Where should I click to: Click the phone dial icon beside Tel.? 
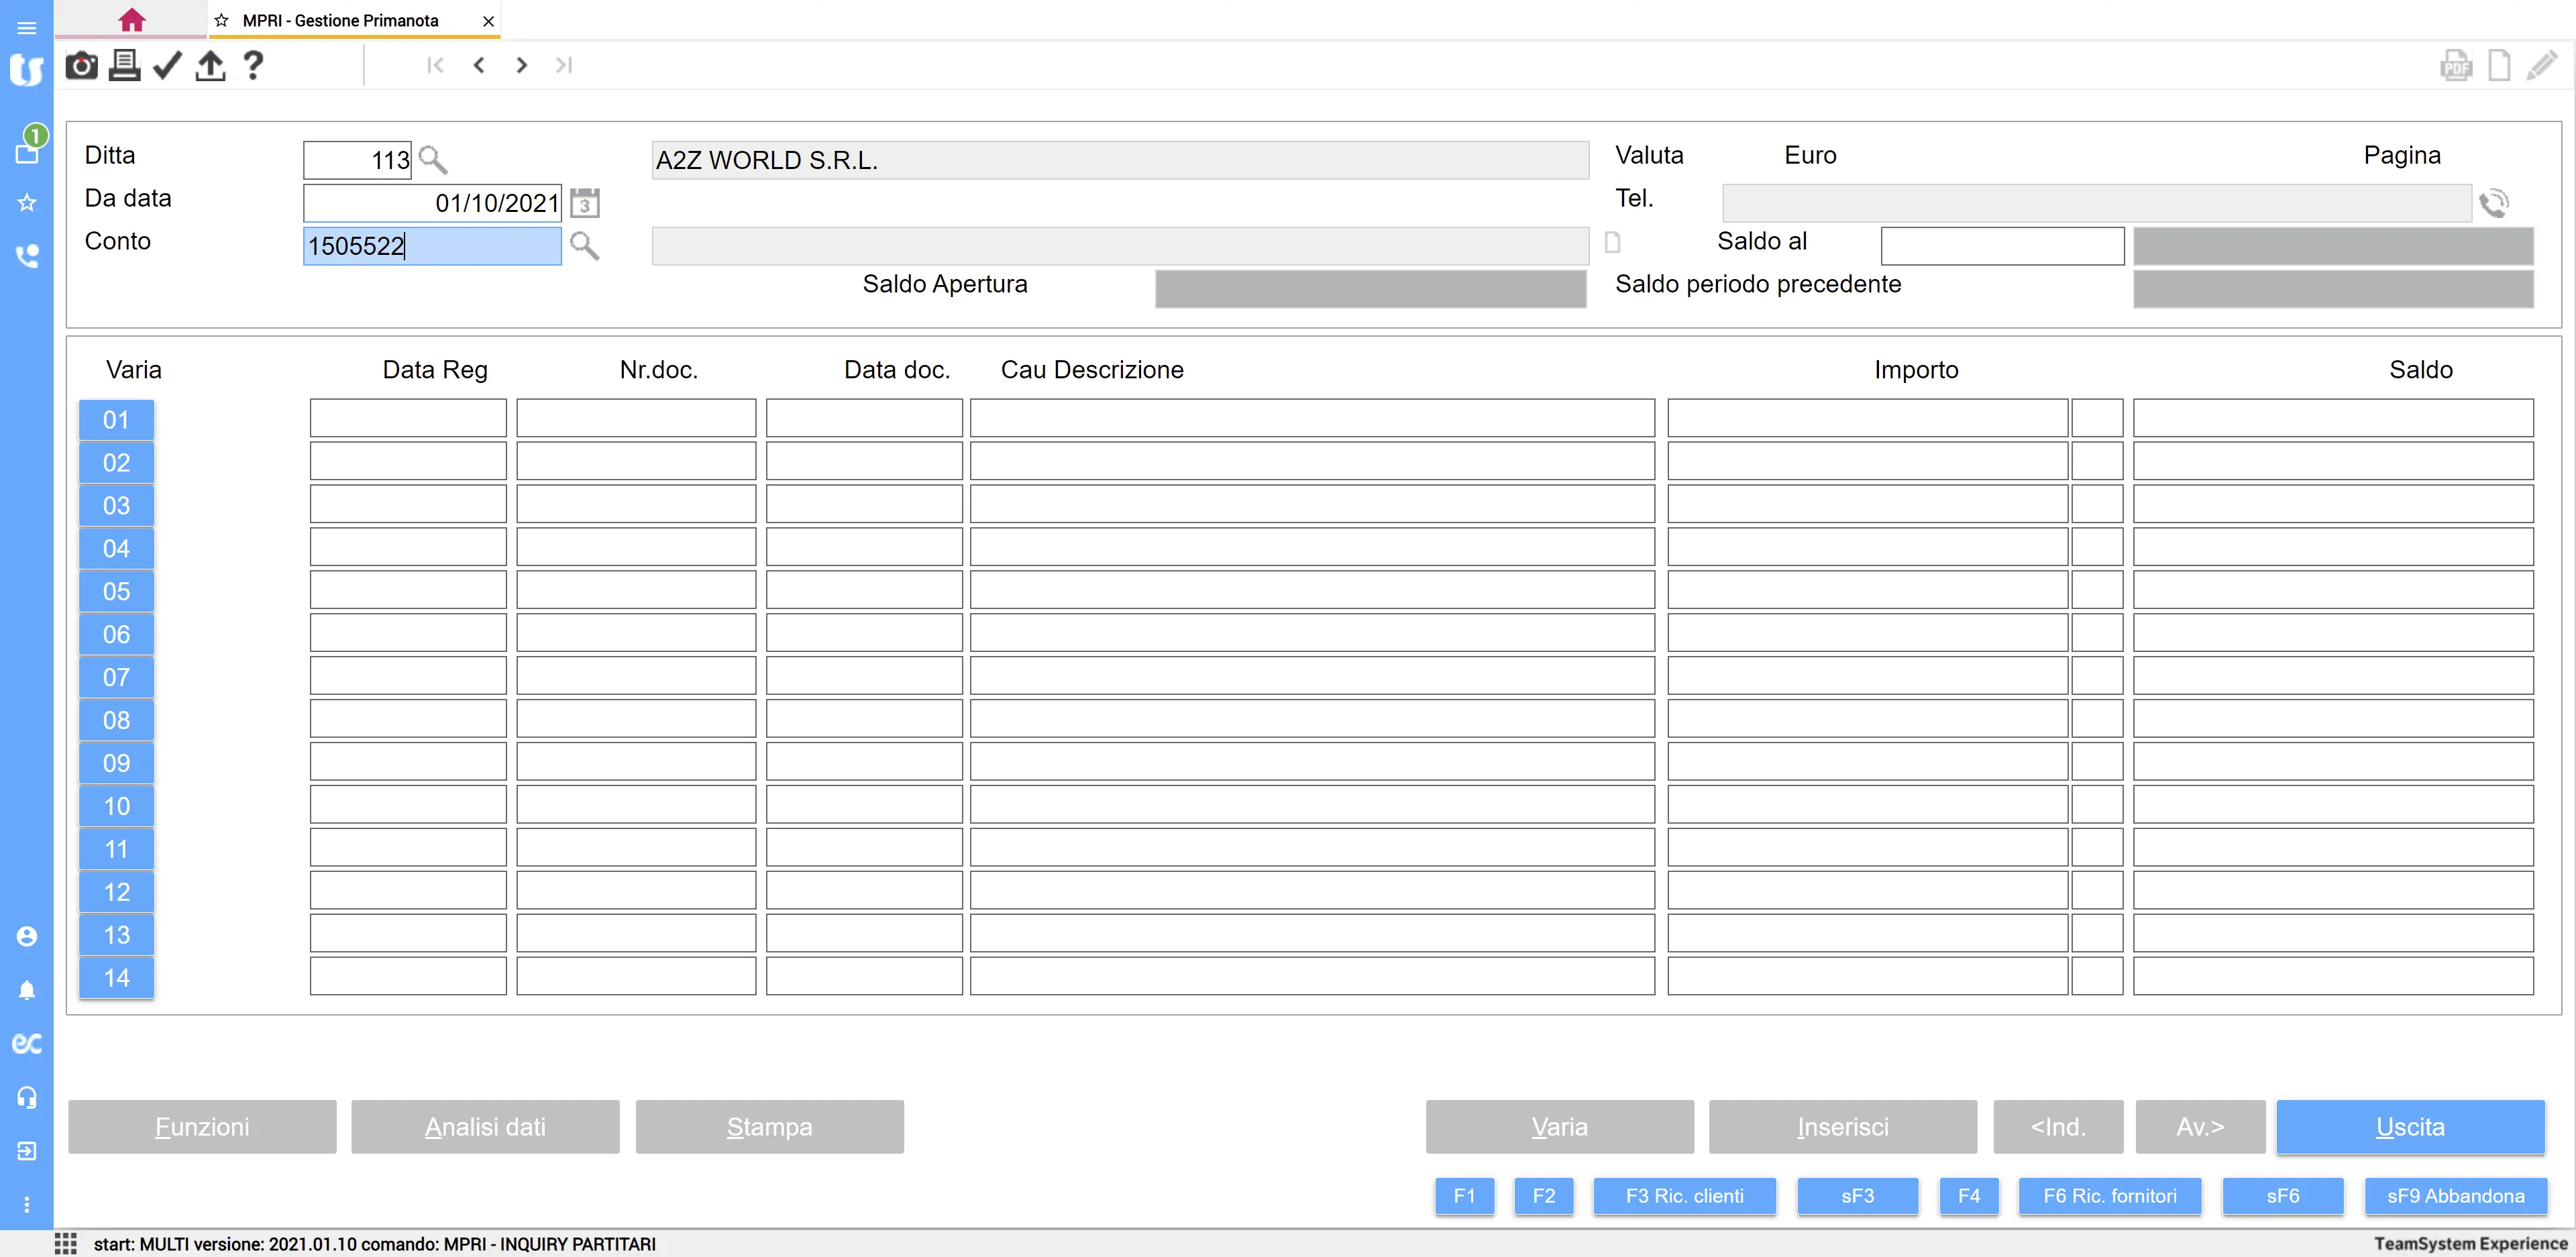[2493, 203]
